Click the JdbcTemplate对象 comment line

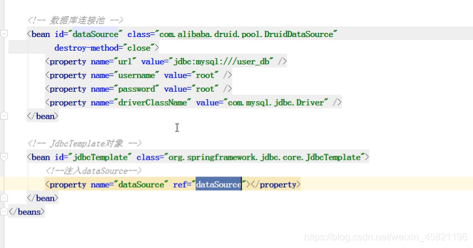pos(85,143)
